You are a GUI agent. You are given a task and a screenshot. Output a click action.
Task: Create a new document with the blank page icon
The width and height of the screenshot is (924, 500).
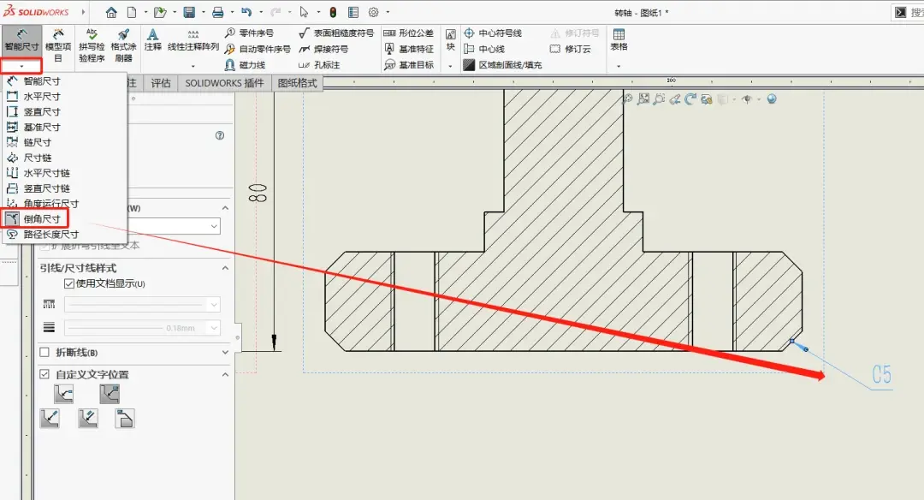132,12
